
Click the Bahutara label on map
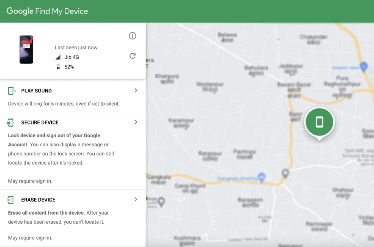256,71
